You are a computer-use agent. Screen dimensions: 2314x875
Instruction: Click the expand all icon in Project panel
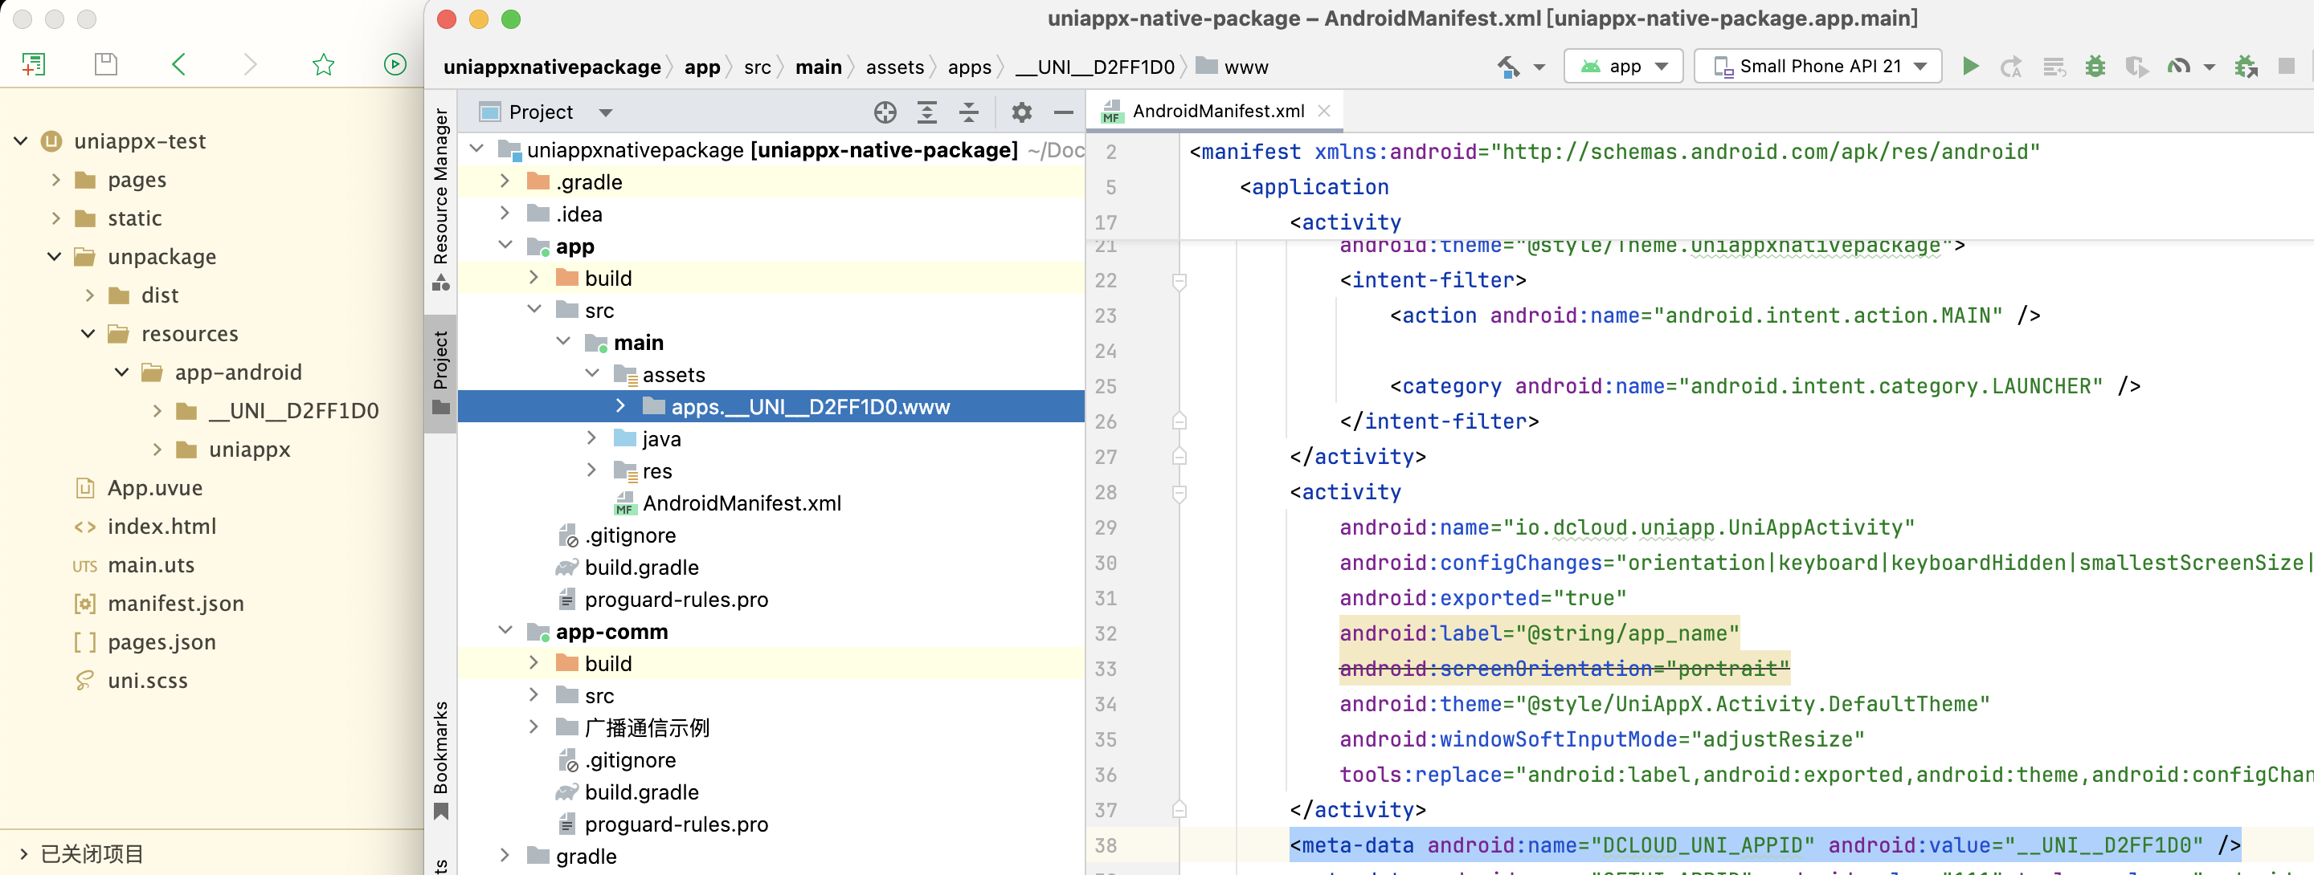click(x=927, y=112)
